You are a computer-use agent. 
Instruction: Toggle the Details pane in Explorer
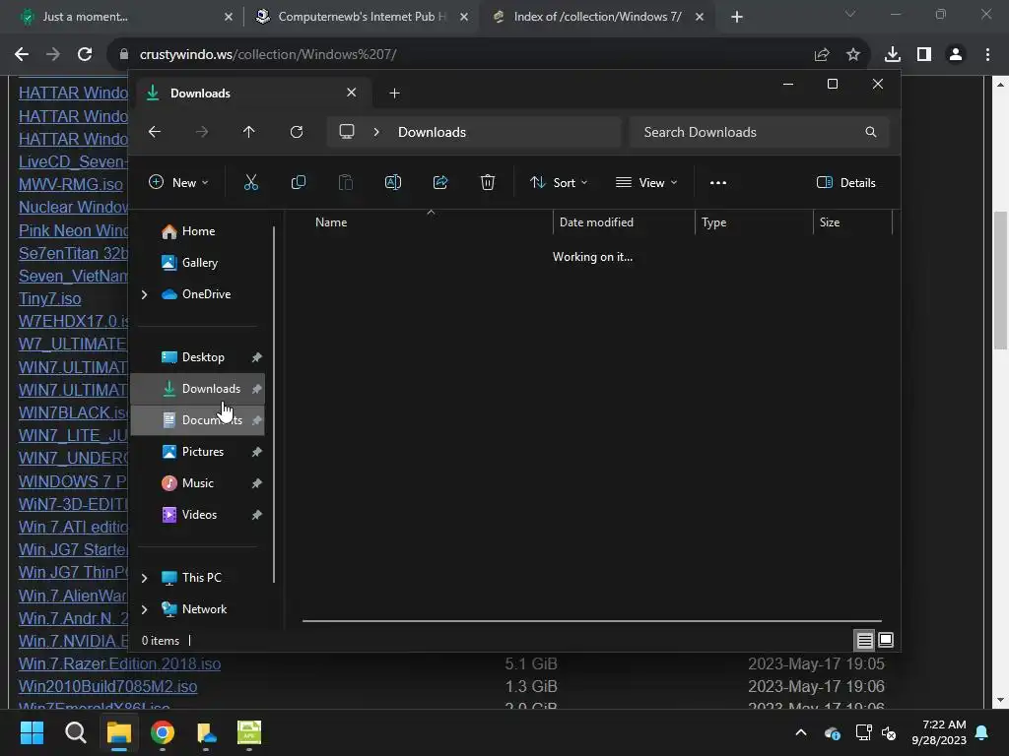tap(846, 182)
